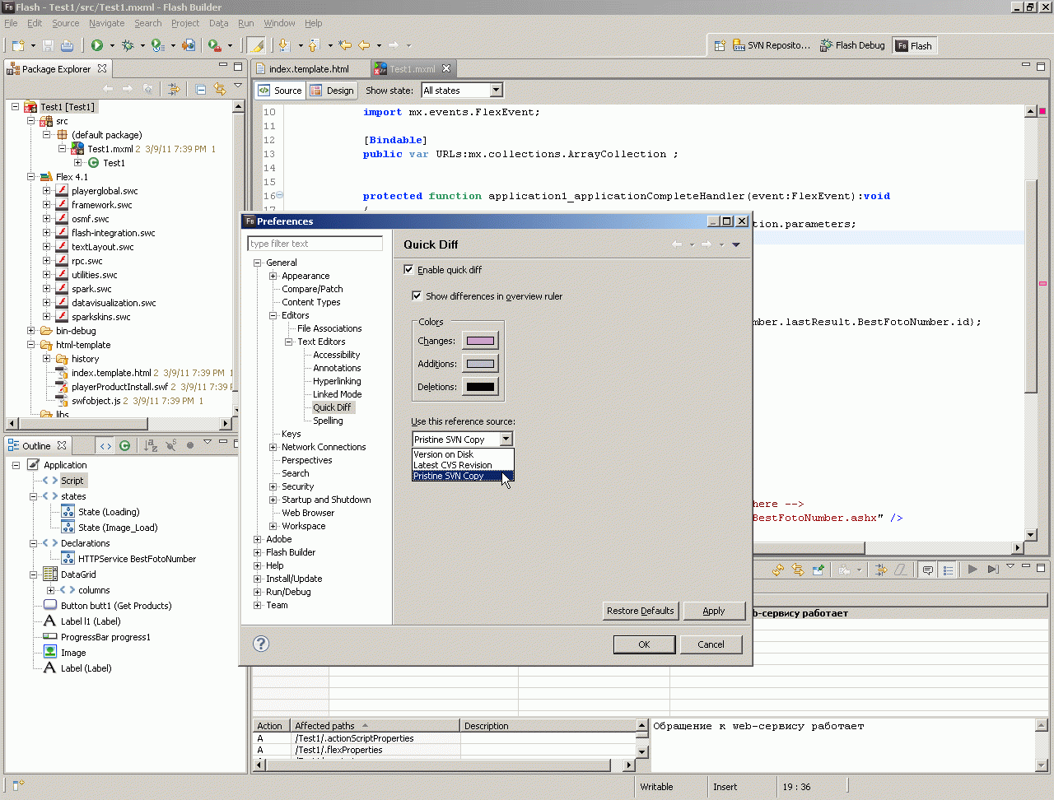This screenshot has height=800, width=1054.
Task: Expand the Team preferences node
Action: [x=258, y=605]
